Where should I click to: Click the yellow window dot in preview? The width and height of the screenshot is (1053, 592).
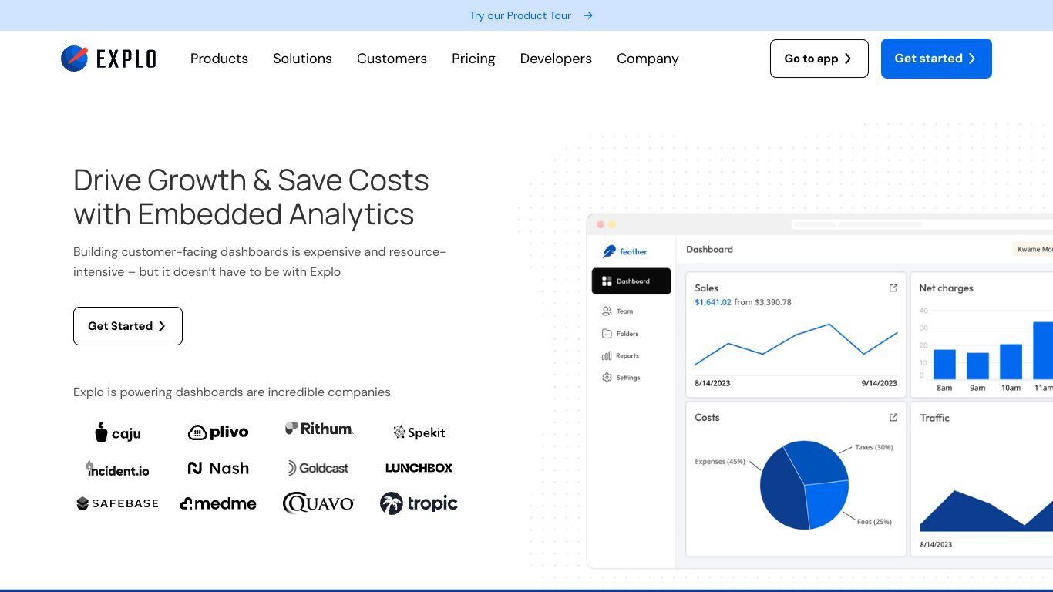[612, 224]
